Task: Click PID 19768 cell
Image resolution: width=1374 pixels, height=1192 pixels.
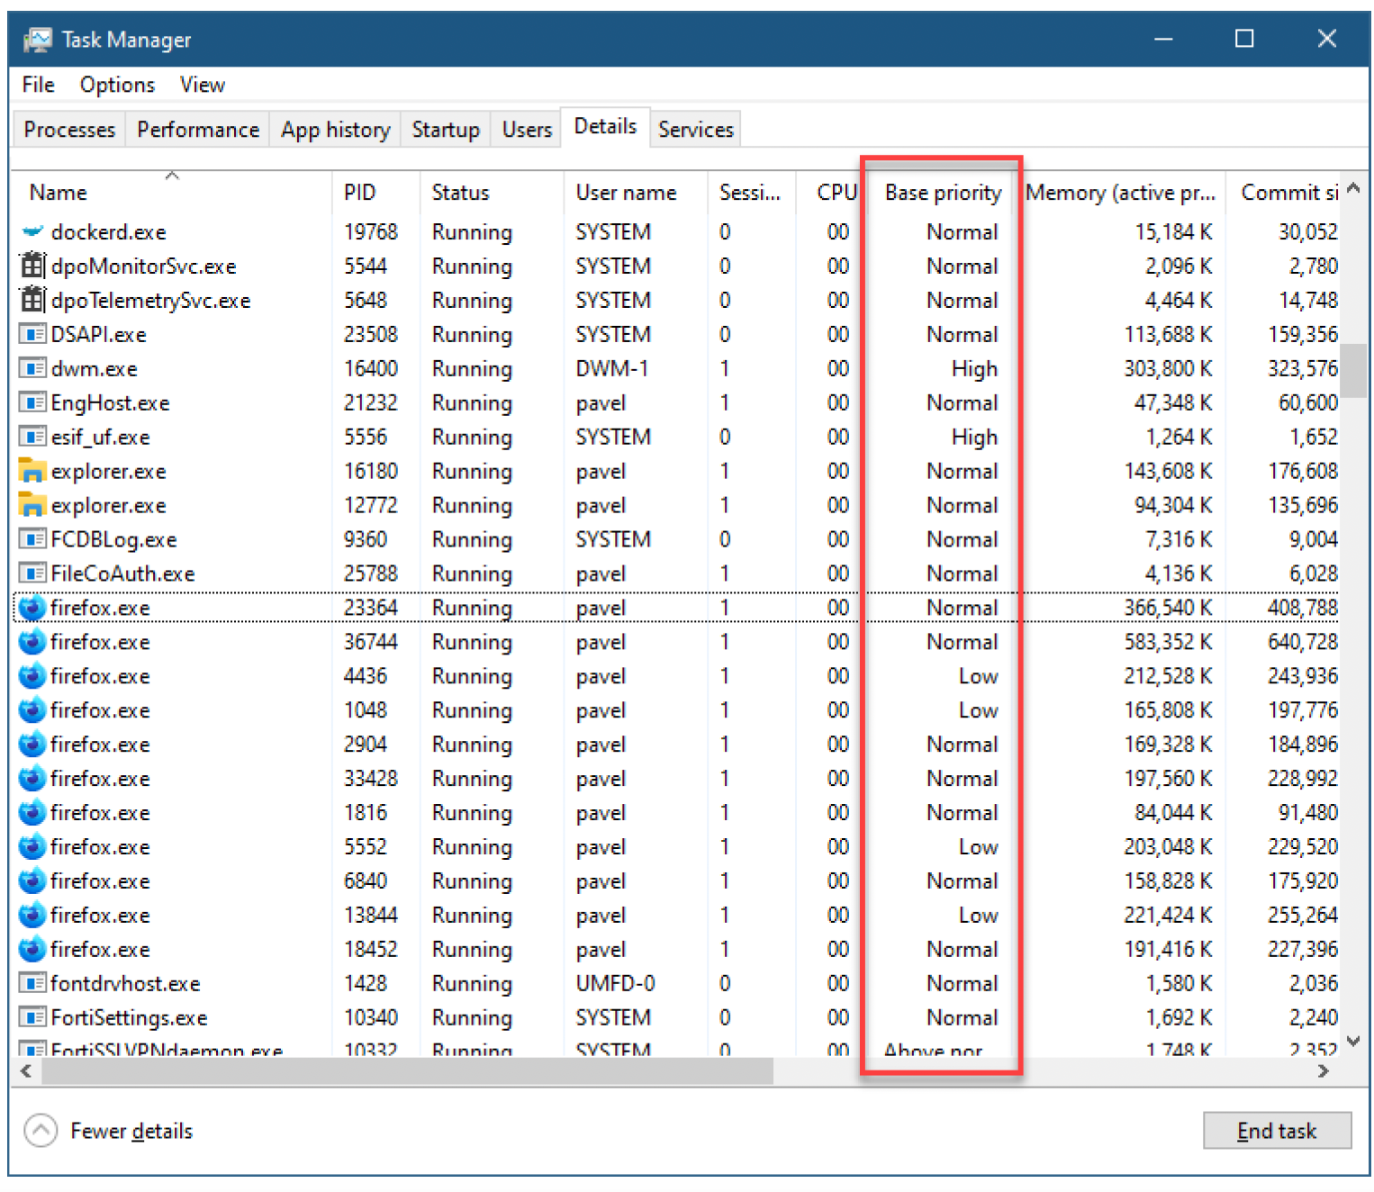Action: (371, 232)
